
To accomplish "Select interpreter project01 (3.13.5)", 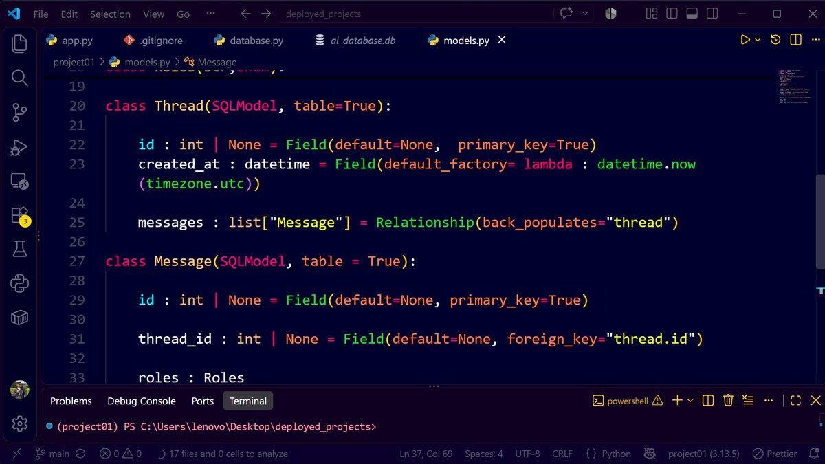I will click(x=703, y=454).
